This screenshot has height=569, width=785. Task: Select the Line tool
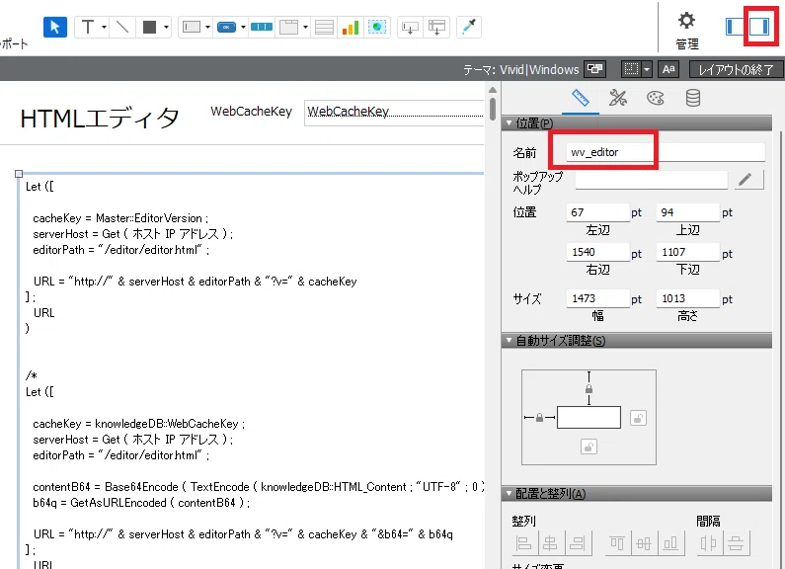tap(122, 27)
